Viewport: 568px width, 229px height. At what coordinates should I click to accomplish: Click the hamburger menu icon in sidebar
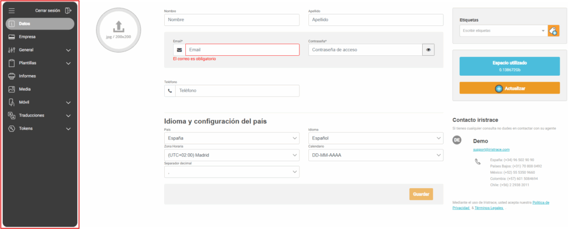coord(12,11)
